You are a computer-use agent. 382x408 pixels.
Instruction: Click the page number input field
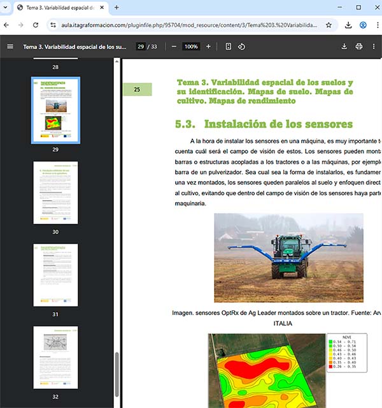141,47
